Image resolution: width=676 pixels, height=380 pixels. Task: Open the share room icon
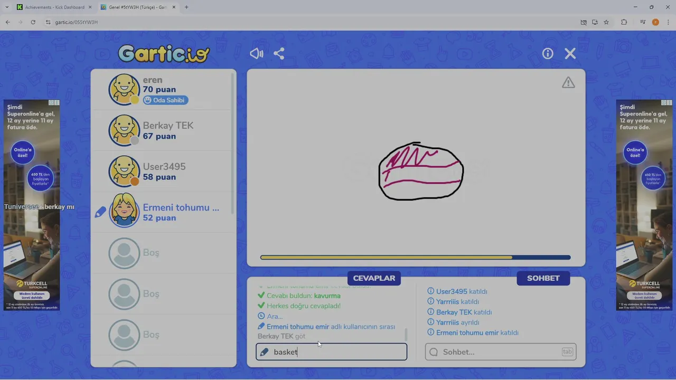(x=279, y=53)
